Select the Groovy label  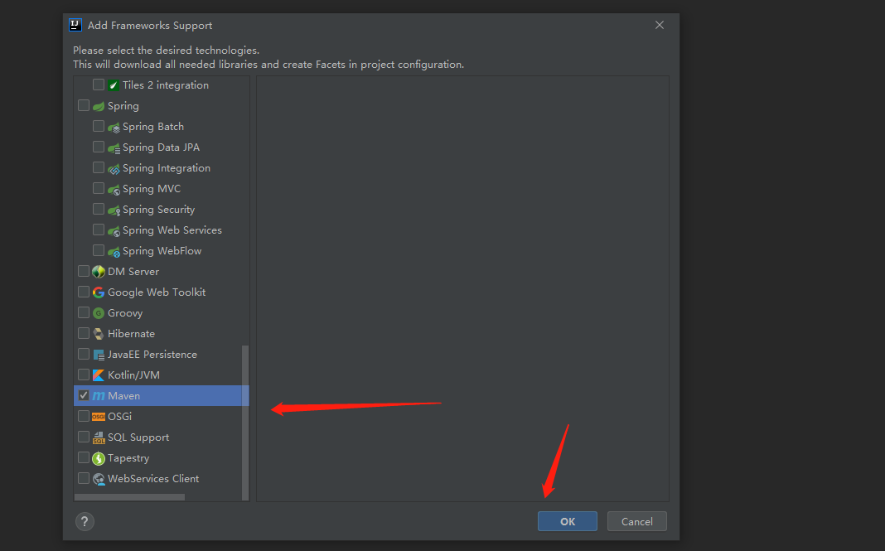click(125, 313)
